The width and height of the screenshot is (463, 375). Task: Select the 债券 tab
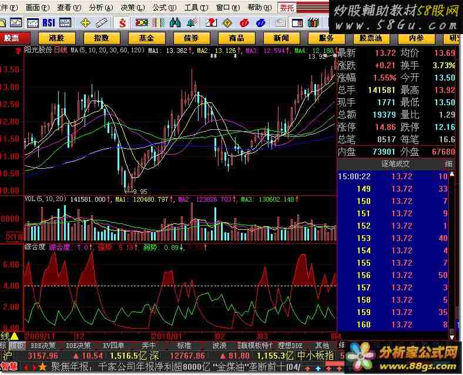(x=192, y=38)
